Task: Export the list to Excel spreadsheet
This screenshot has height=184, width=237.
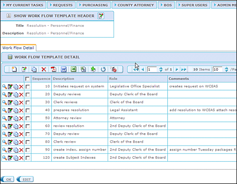Action: pyautogui.click(x=74, y=69)
